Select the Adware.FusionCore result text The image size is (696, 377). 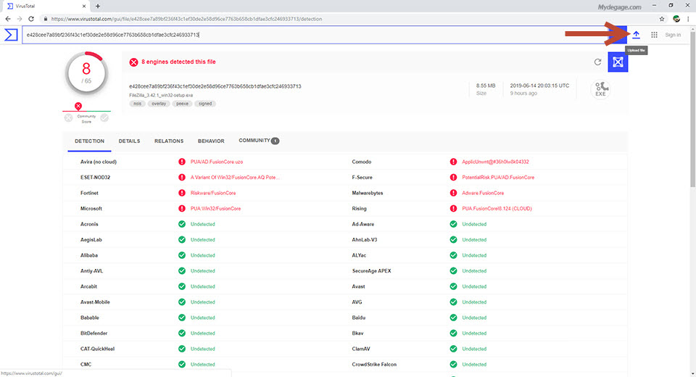(483, 193)
